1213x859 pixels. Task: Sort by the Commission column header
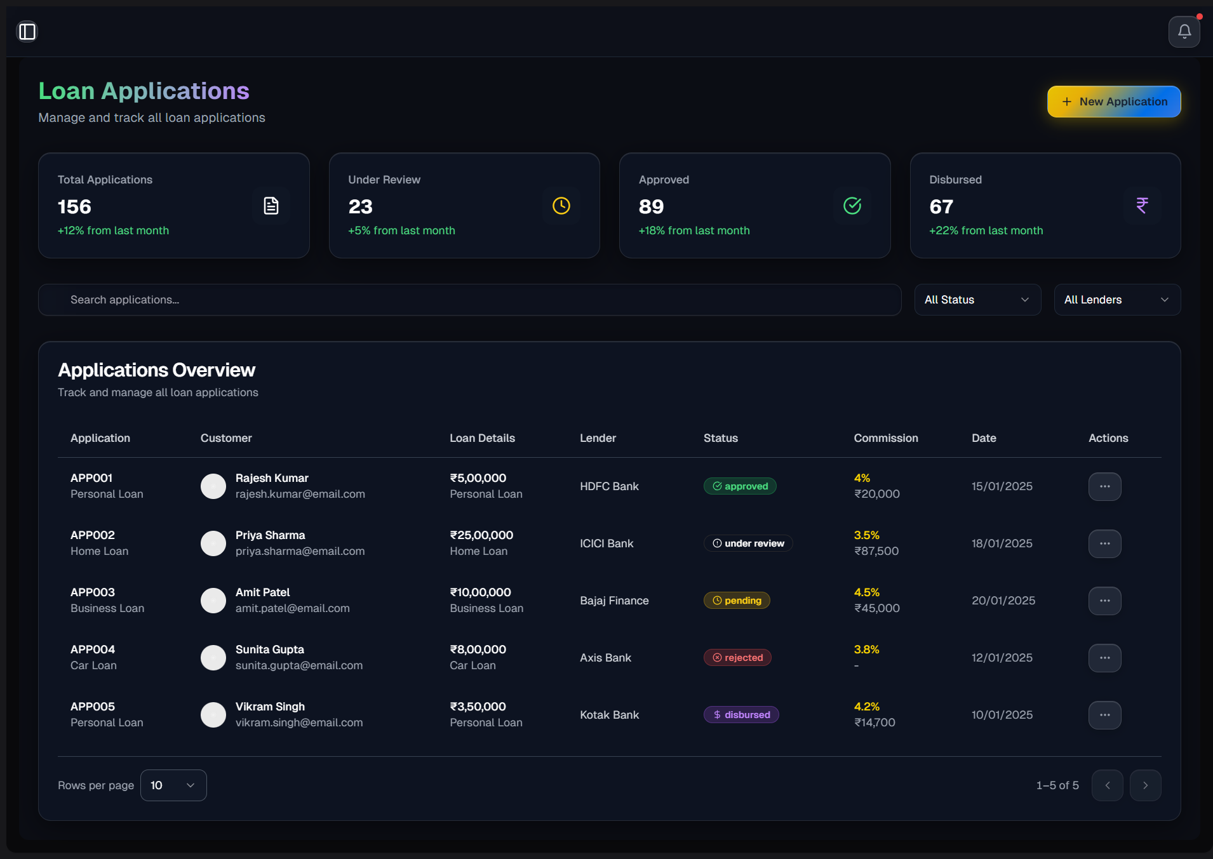pos(886,438)
